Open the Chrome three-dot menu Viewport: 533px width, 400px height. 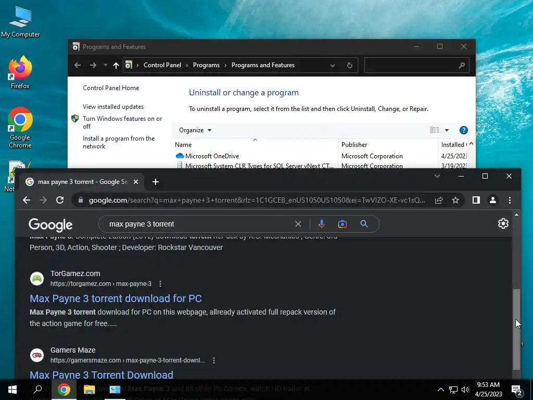[510, 200]
